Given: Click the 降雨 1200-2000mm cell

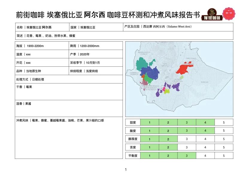Looking at the screenshot, I should point(96,46).
